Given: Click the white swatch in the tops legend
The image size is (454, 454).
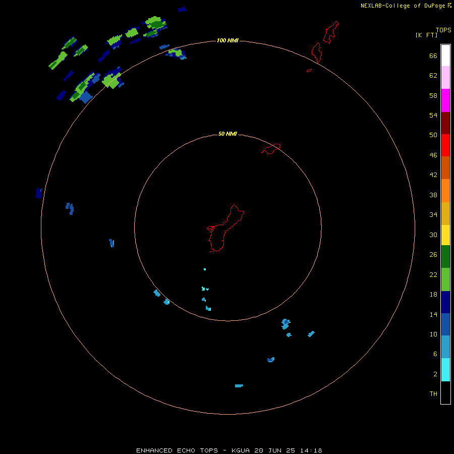Looking at the screenshot, I should point(445,55).
